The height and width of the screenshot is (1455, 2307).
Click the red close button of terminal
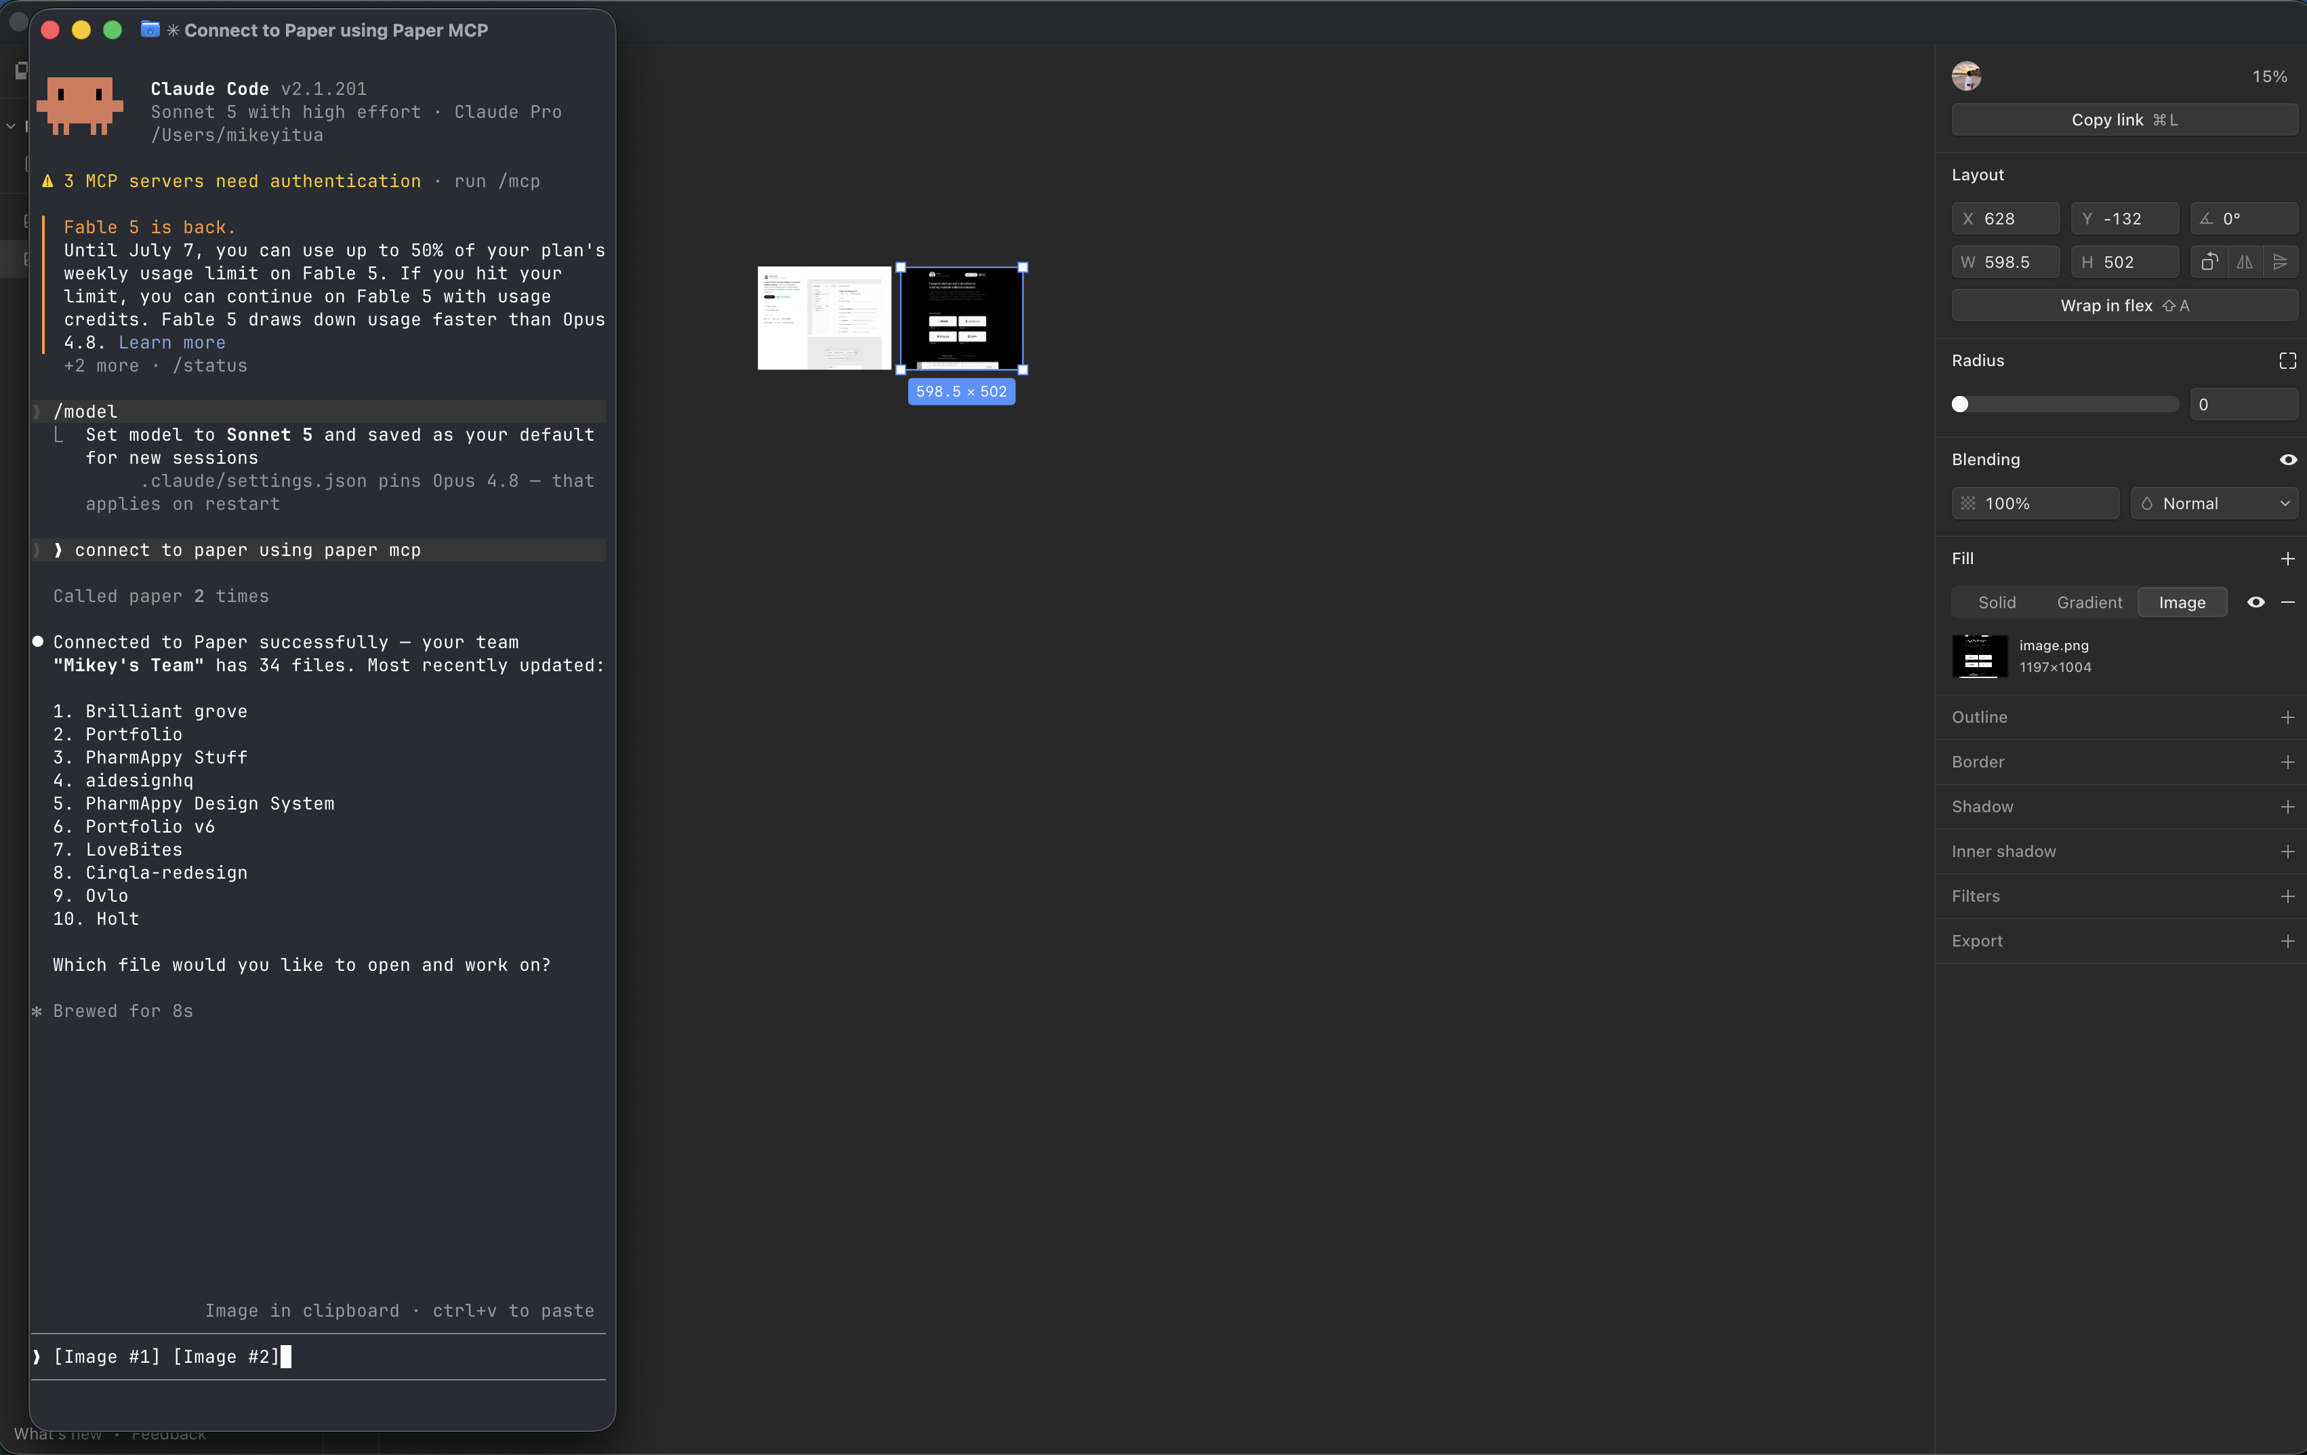(51, 30)
